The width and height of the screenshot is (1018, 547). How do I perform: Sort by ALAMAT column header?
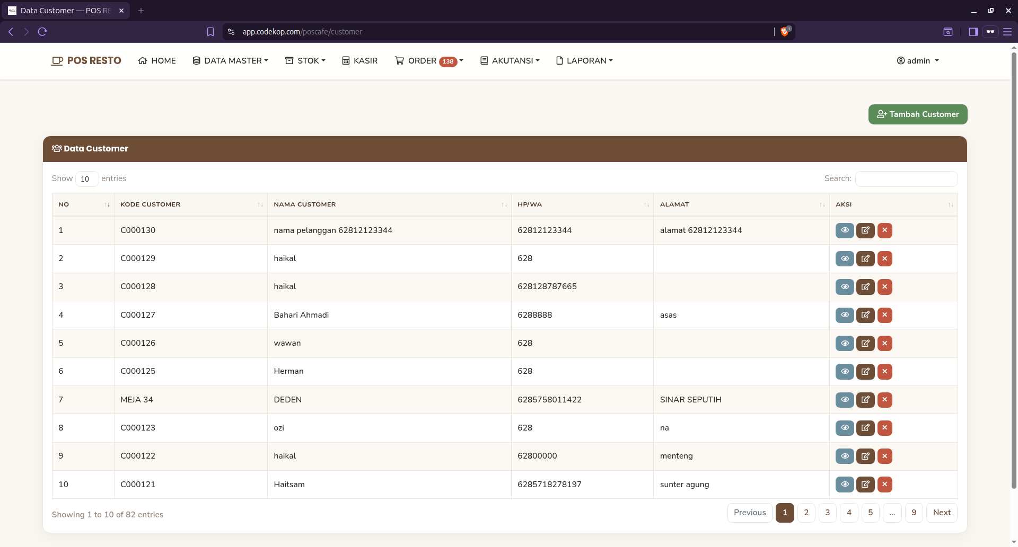(x=741, y=204)
